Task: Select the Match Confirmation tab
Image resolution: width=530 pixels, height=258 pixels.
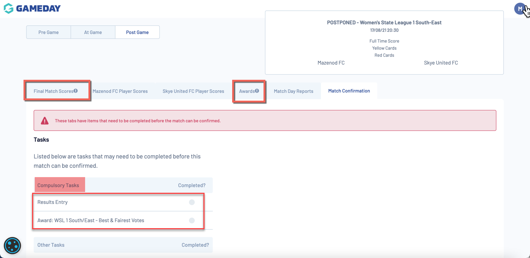Action: pyautogui.click(x=349, y=91)
